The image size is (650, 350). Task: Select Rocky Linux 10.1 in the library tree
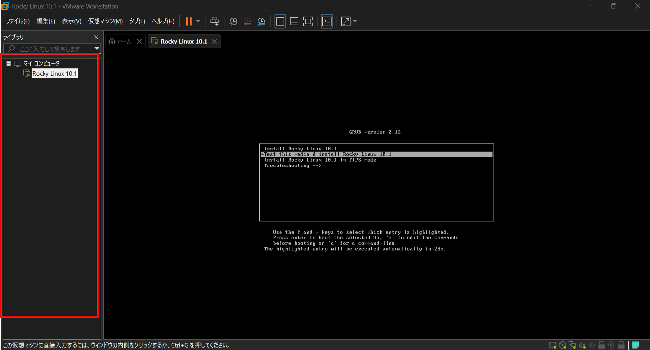pyautogui.click(x=55, y=74)
